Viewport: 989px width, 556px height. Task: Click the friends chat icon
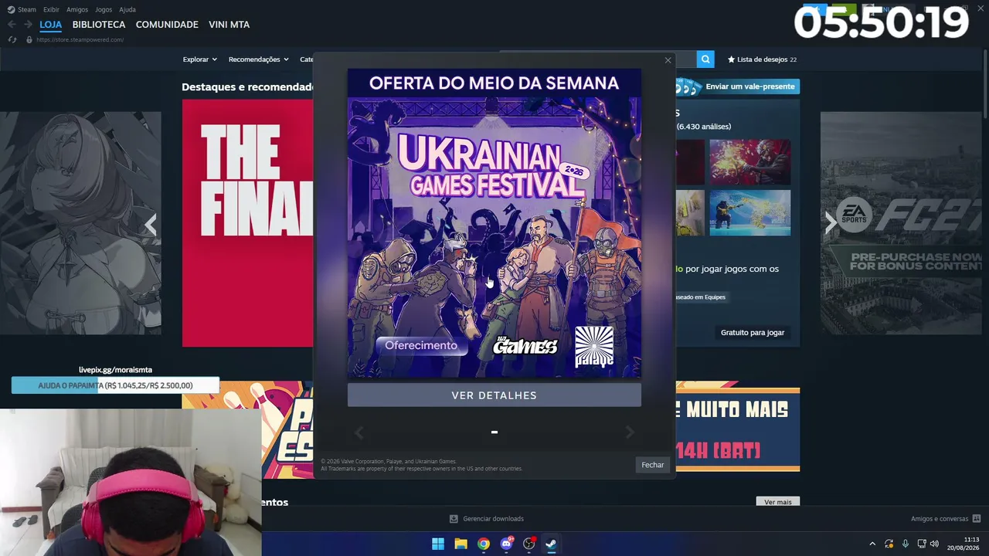coord(977,519)
